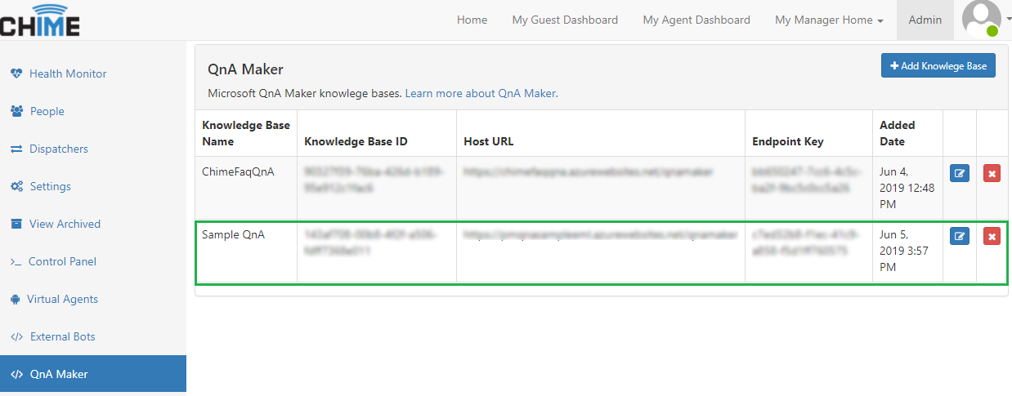The image size is (1012, 396).
Task: Click the blurred host URL for ChimeFaqQnA
Action: coord(588,172)
